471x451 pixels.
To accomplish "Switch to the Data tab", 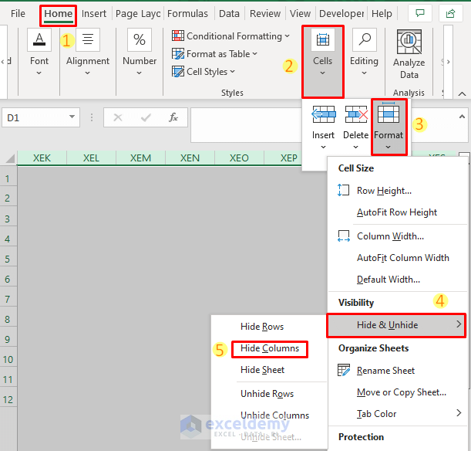I will [229, 14].
